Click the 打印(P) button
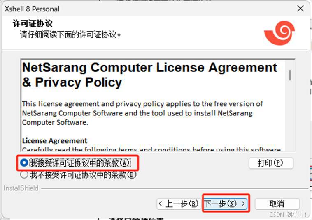 click(x=271, y=163)
